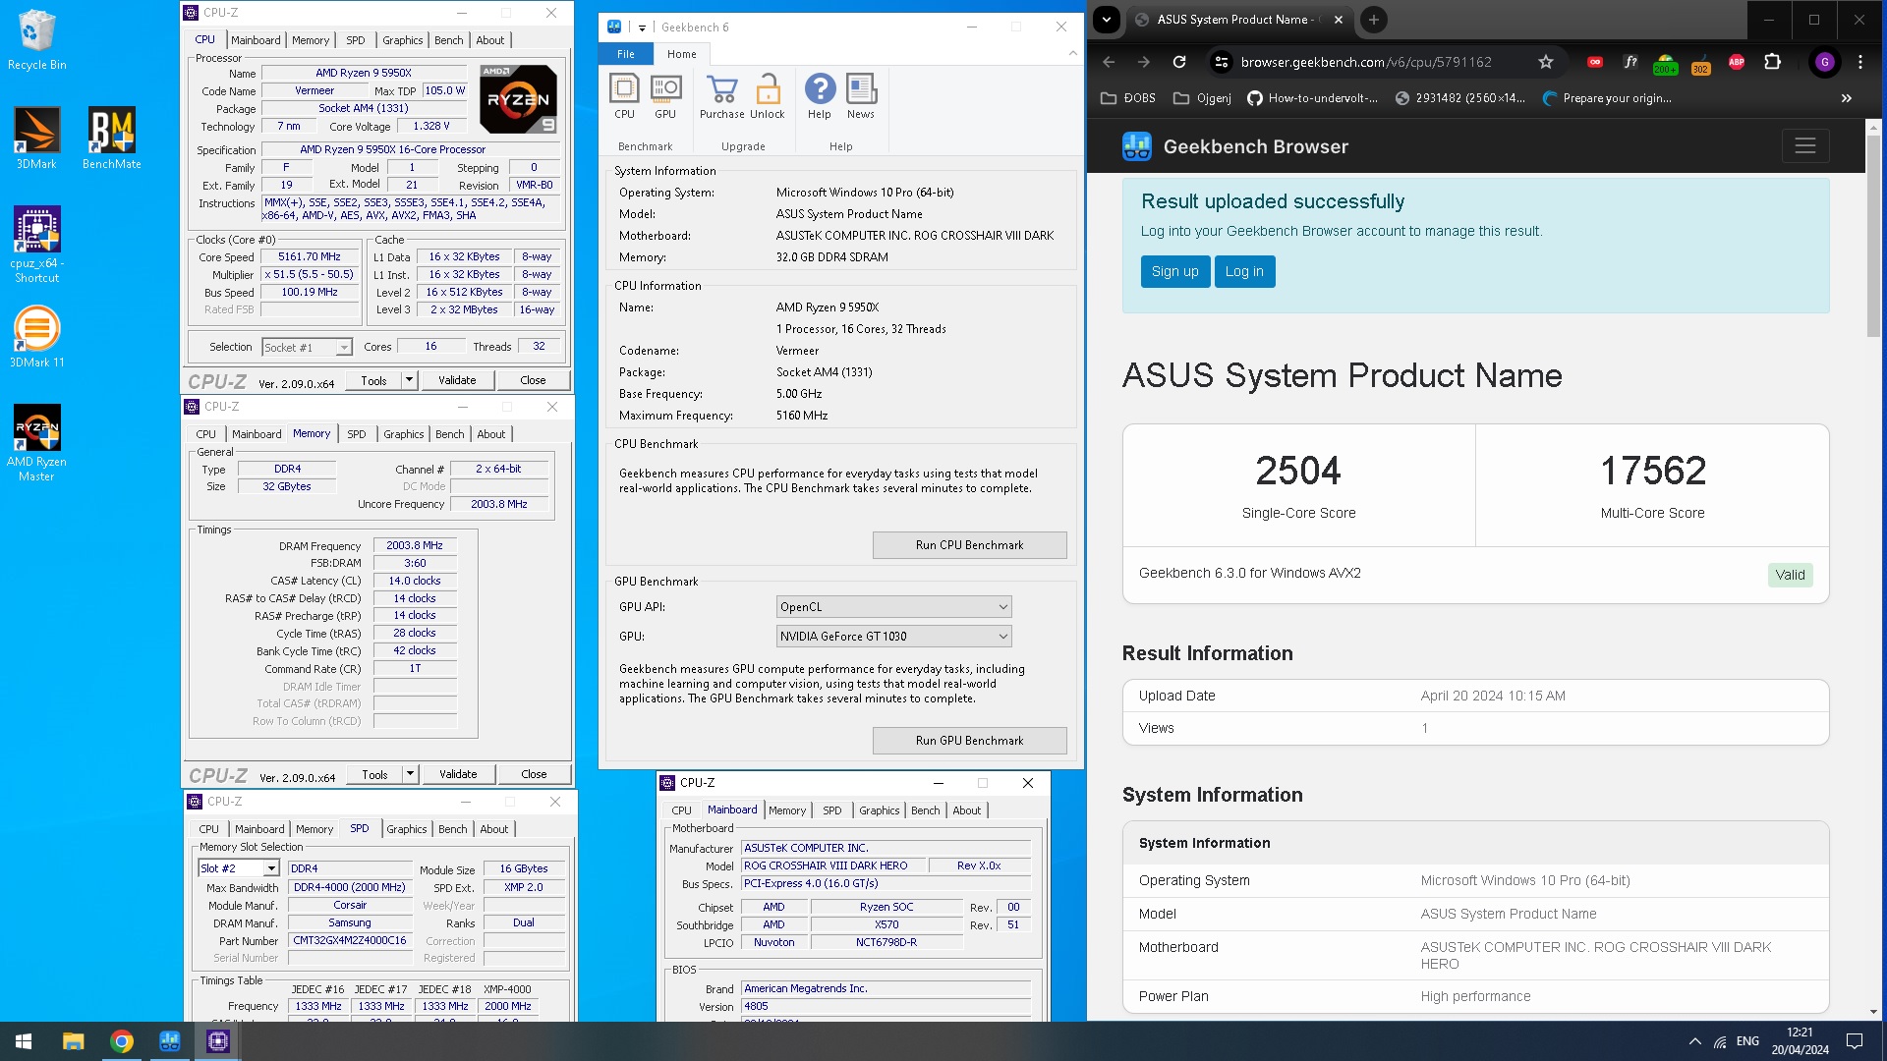
Task: Click the Run GPU Benchmark button
Action: point(969,741)
